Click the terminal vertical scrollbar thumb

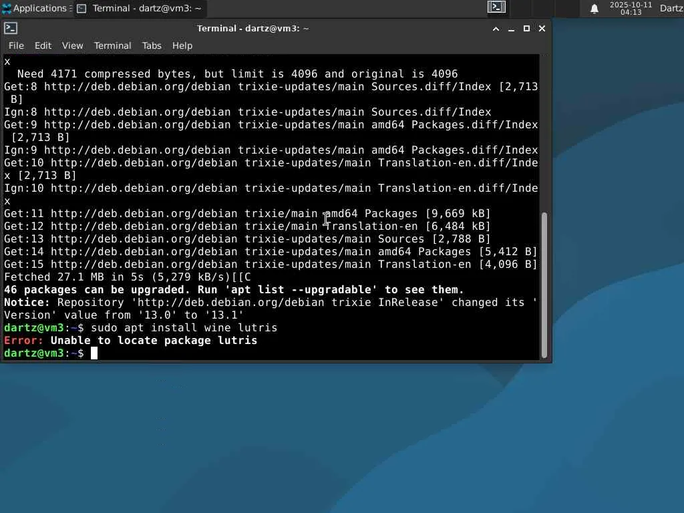(544, 285)
